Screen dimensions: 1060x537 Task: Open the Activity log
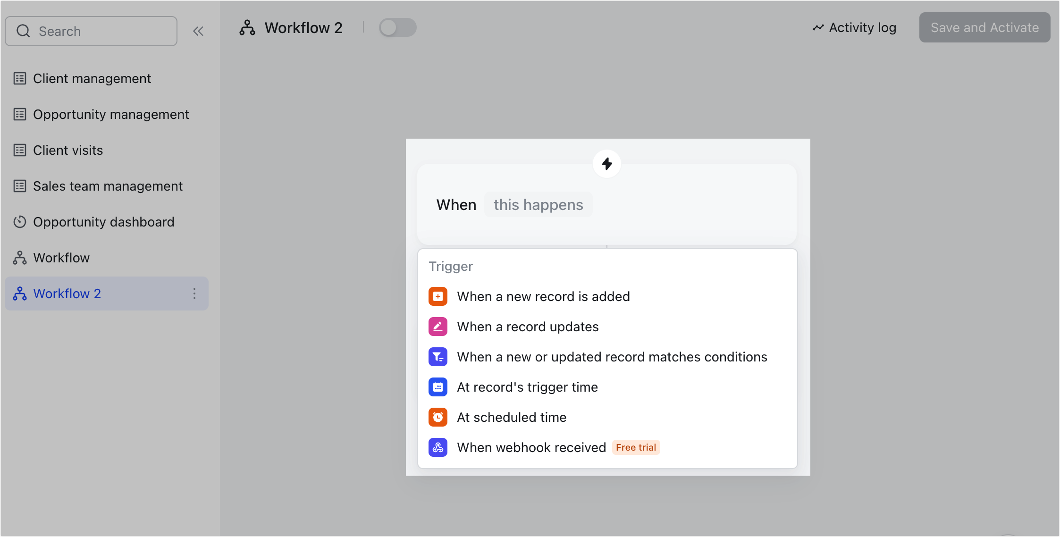[x=853, y=27]
